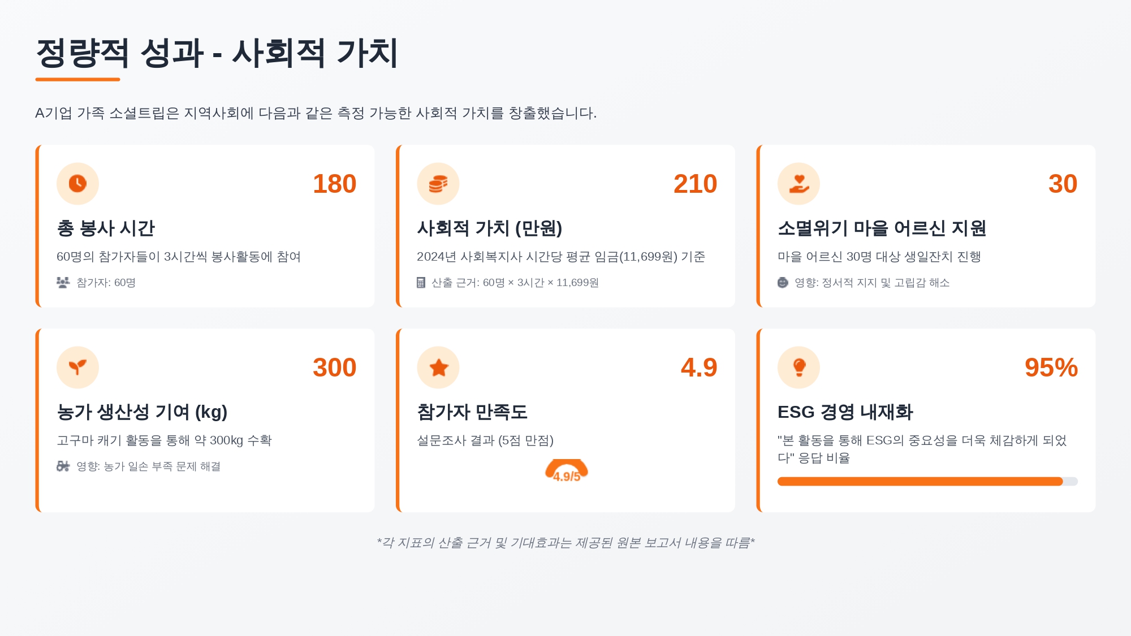The image size is (1131, 636).
Task: Click the tractor icon beside 농가 일손 부족
Action: click(x=63, y=466)
